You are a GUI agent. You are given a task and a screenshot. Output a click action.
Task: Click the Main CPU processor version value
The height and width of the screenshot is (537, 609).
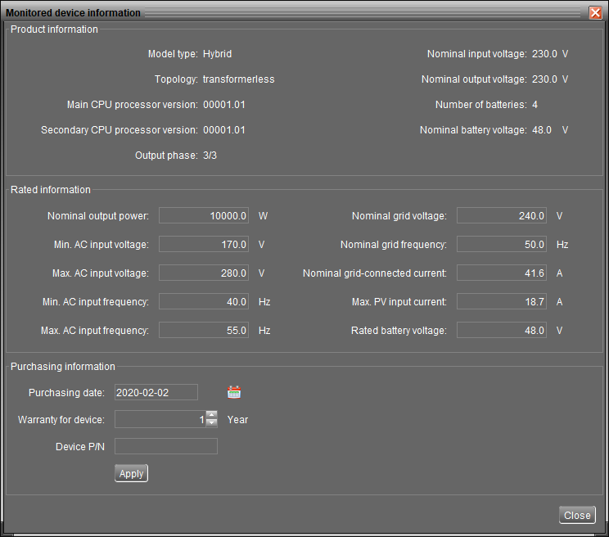(224, 105)
